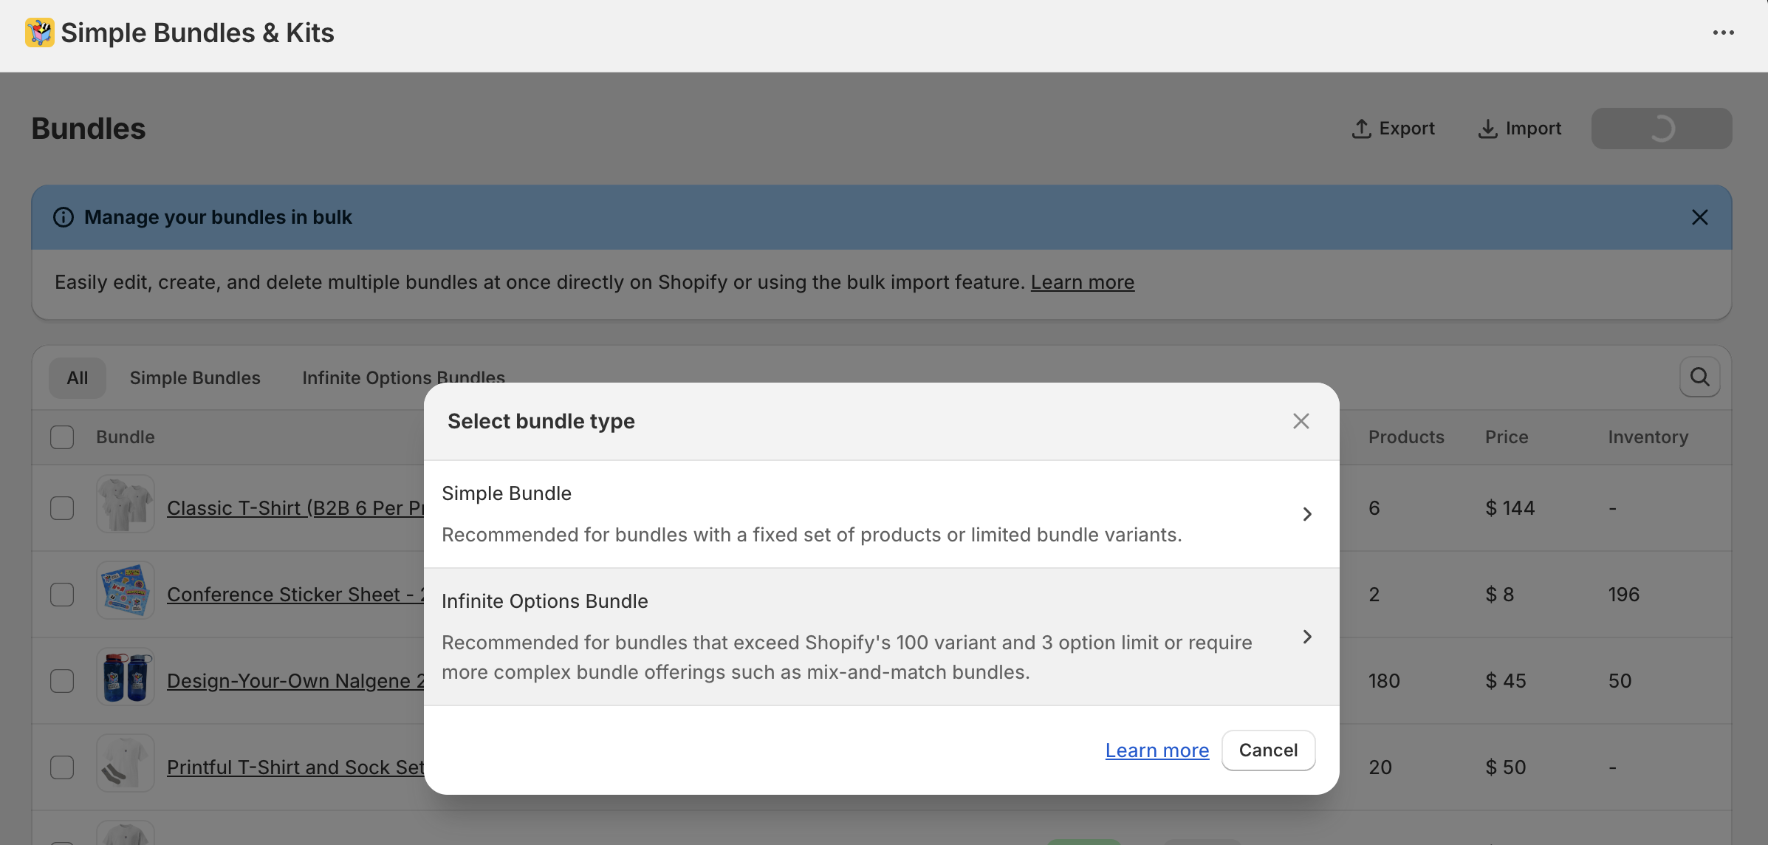Check the Conference Sticker Sheet row checkbox
This screenshot has height=845, width=1768.
[x=62, y=595]
